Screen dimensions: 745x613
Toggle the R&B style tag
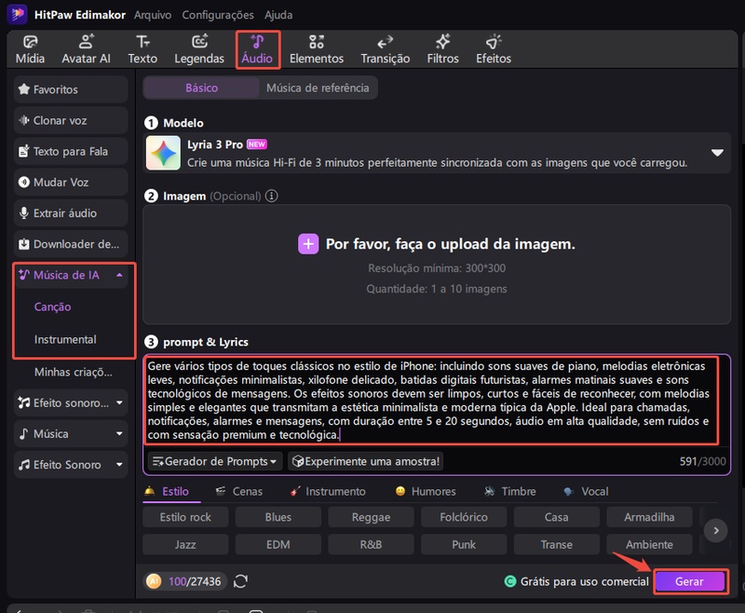[371, 545]
